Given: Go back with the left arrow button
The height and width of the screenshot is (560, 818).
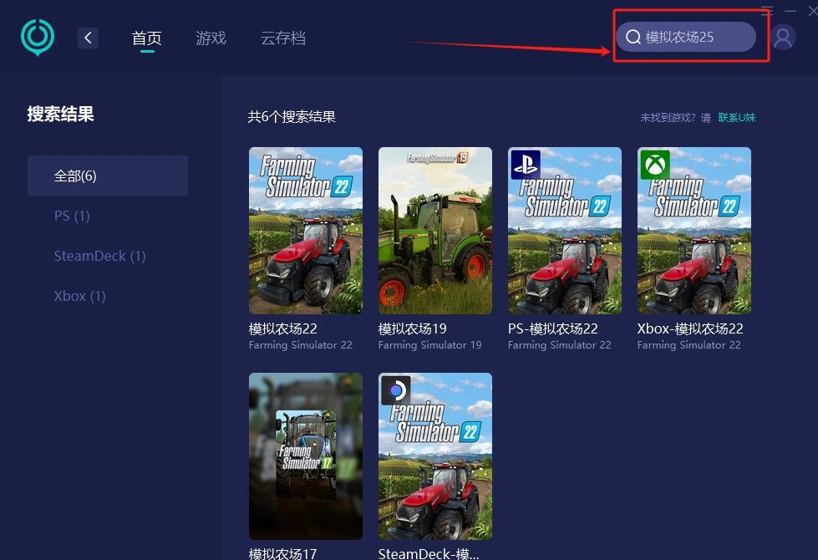Looking at the screenshot, I should [89, 38].
